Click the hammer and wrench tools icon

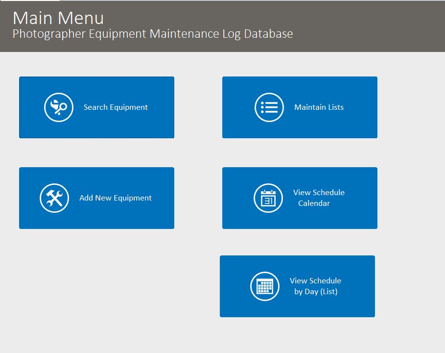click(x=54, y=198)
